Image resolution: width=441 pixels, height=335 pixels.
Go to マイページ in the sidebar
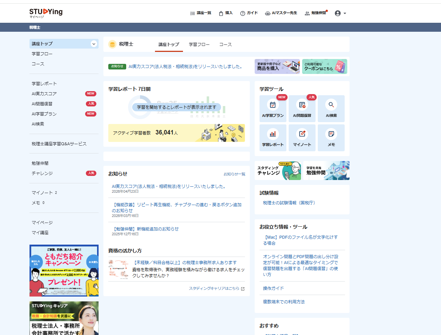pyautogui.click(x=42, y=223)
